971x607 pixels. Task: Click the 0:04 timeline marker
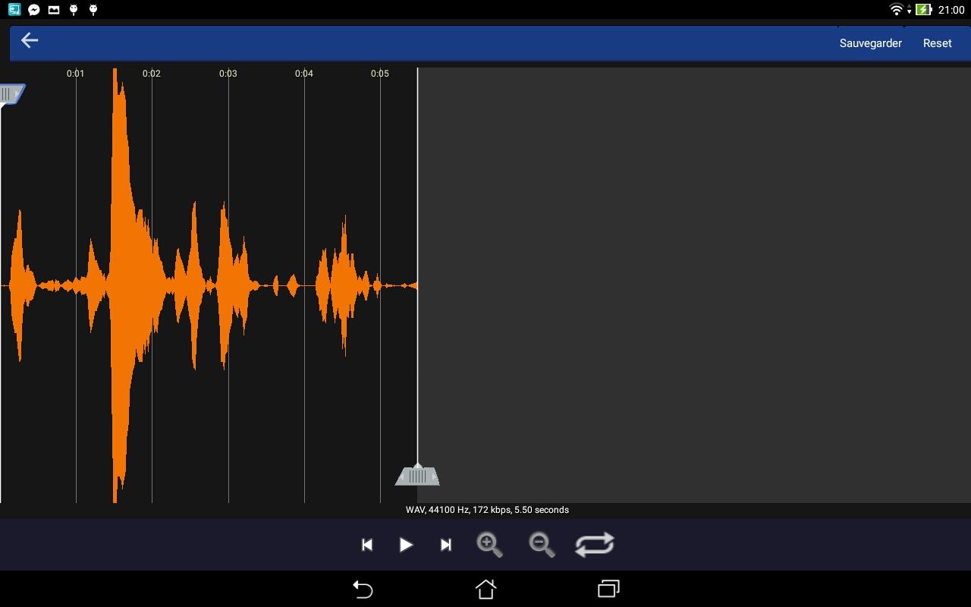(x=304, y=74)
